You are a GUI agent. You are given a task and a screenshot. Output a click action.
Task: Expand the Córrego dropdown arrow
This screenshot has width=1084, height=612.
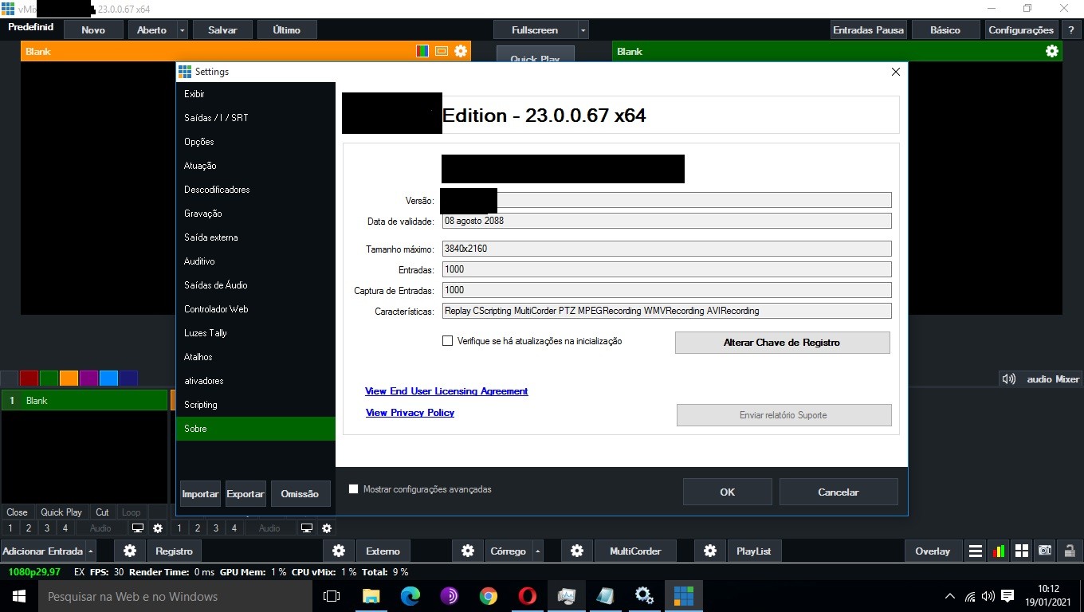(538, 551)
